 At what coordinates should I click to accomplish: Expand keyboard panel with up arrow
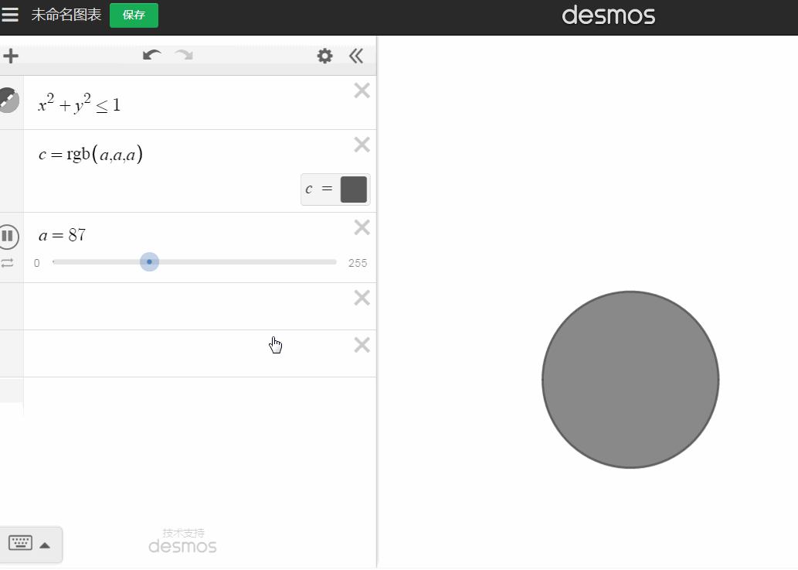45,545
